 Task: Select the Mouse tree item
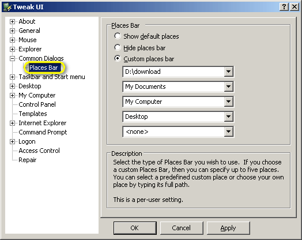coord(28,40)
